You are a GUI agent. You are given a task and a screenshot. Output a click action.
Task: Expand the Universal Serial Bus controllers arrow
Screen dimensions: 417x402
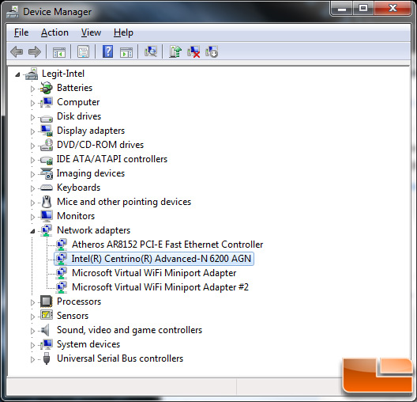[32, 359]
